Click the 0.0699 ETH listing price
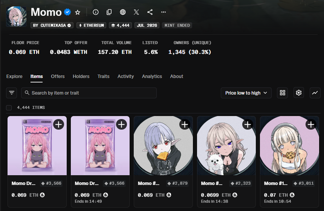This screenshot has height=211, width=324. pyautogui.click(x=216, y=195)
